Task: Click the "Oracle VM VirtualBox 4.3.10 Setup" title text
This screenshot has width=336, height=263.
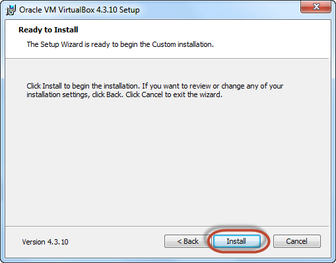Action: (79, 10)
